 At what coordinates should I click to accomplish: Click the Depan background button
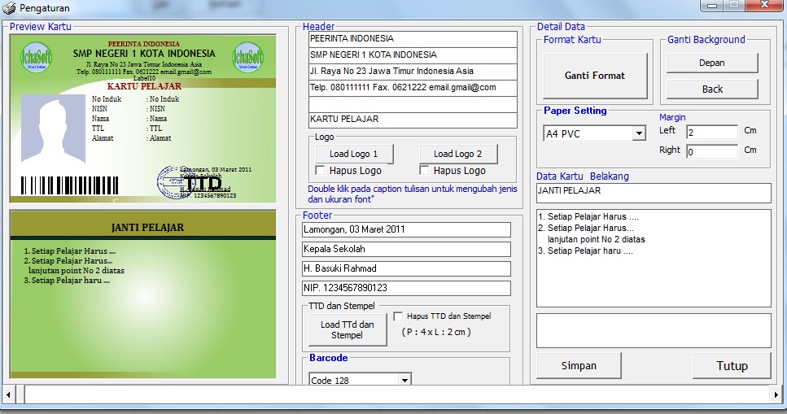click(x=711, y=63)
